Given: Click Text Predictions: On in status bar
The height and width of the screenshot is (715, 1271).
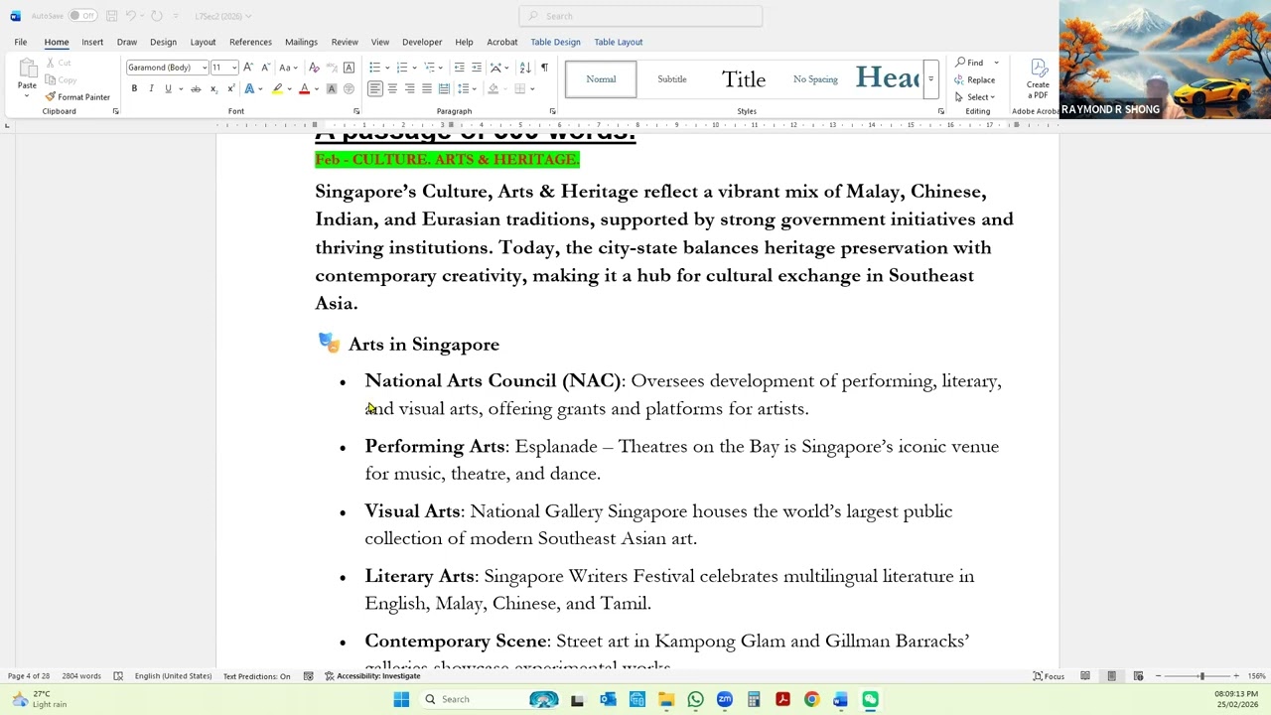Looking at the screenshot, I should click(x=256, y=676).
